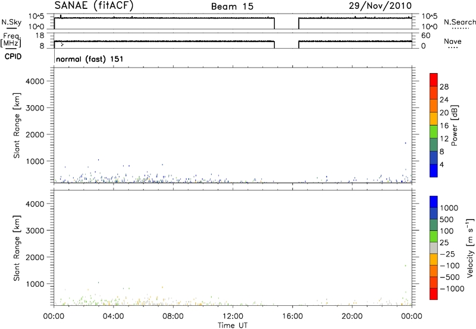Screen dimensions: 476x329
Task: Click the bright blue bottom power swatch
Action: pyautogui.click(x=434, y=170)
